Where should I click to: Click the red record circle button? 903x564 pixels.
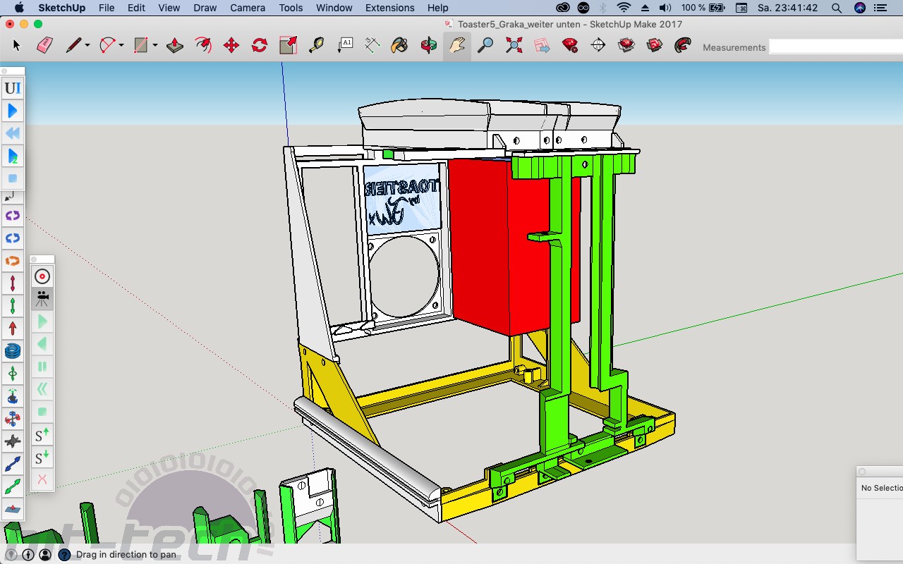42,276
